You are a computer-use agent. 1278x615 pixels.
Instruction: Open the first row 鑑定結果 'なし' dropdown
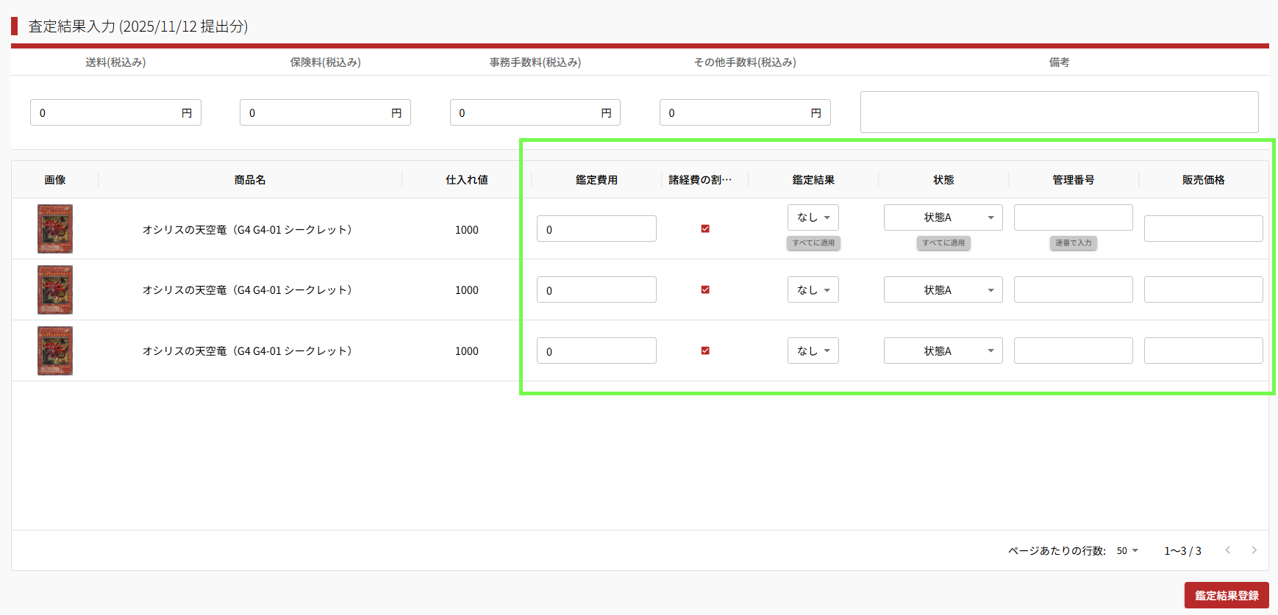click(813, 217)
